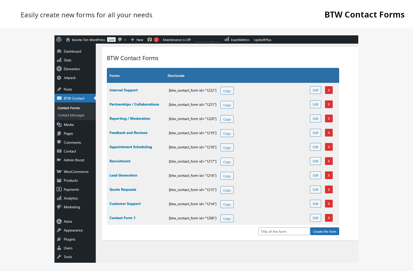Select the shortcode text with id 1219
This screenshot has height=271, width=413.
(193, 133)
